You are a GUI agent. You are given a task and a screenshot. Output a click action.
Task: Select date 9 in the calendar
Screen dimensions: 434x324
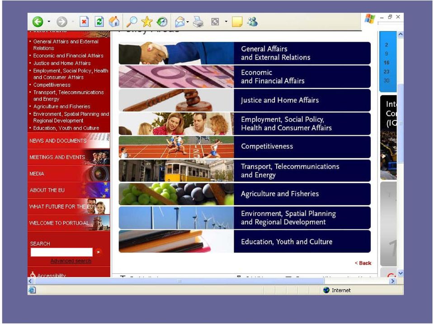[387, 54]
